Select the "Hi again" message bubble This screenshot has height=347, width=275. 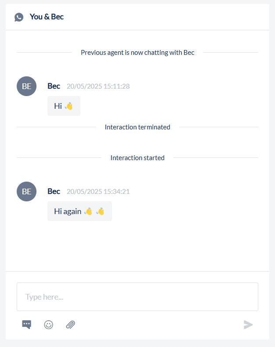click(x=80, y=211)
